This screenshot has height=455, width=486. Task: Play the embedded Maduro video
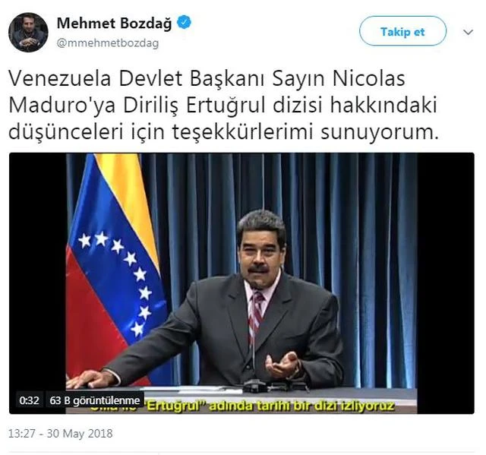tap(241, 283)
